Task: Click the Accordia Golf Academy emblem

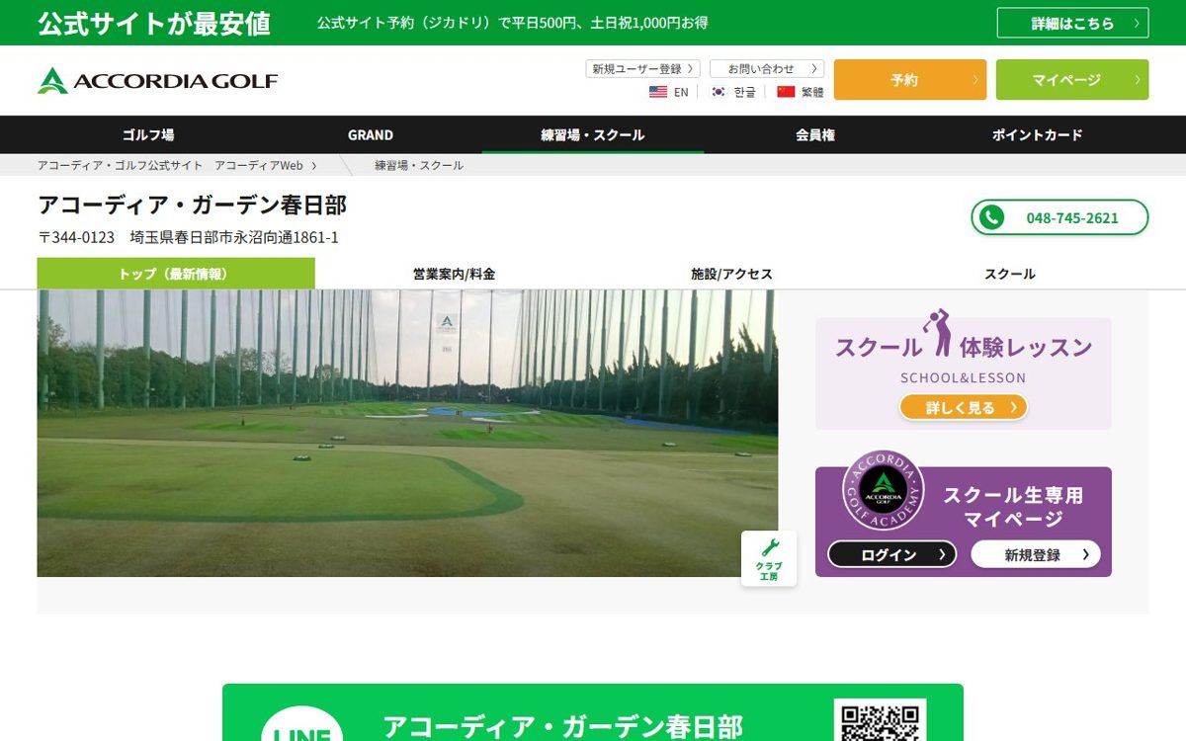Action: click(883, 491)
